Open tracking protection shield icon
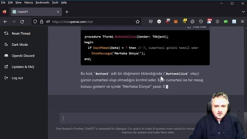 (x=35, y=22)
